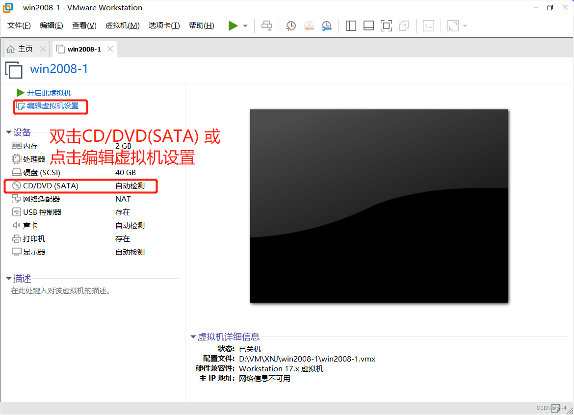The image size is (574, 415).
Task: Click the USB controller icon
Action: tap(17, 212)
